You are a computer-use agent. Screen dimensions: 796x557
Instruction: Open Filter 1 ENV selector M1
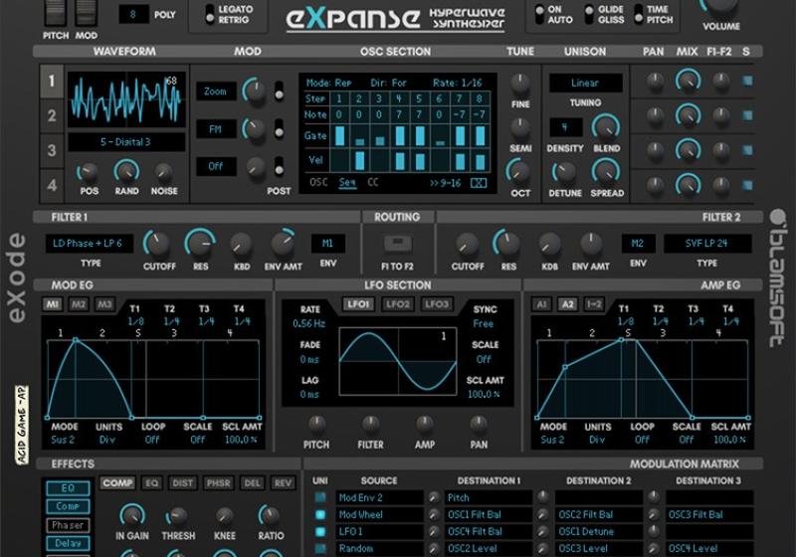(x=328, y=244)
